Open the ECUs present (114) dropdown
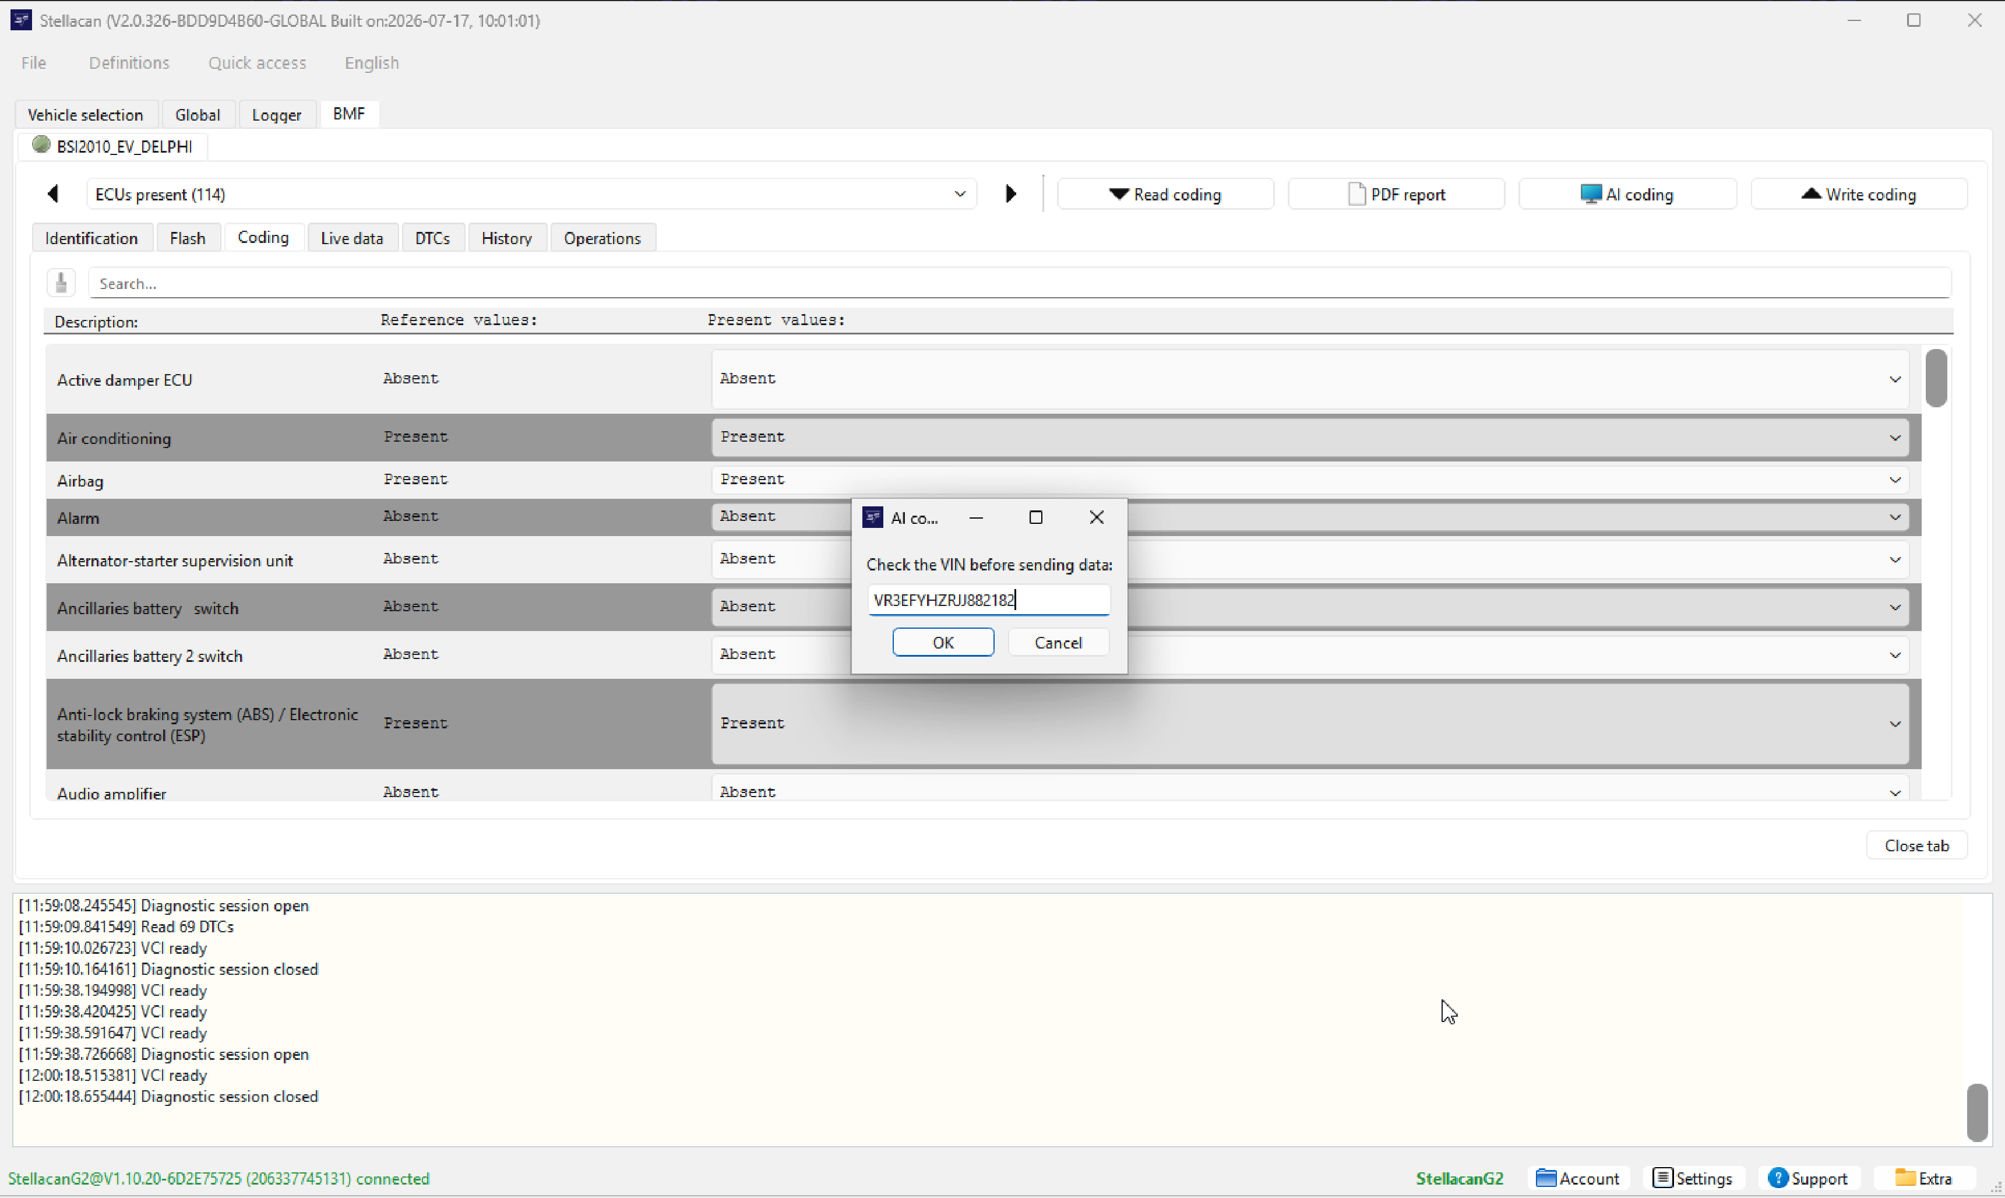Screen dimensions: 2005x1198 [x=532, y=194]
